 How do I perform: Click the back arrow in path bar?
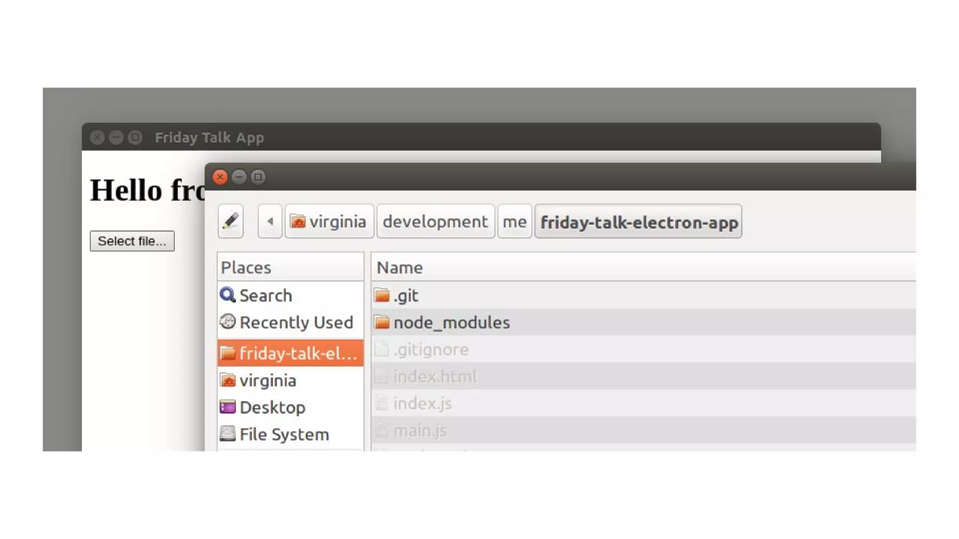(x=270, y=221)
